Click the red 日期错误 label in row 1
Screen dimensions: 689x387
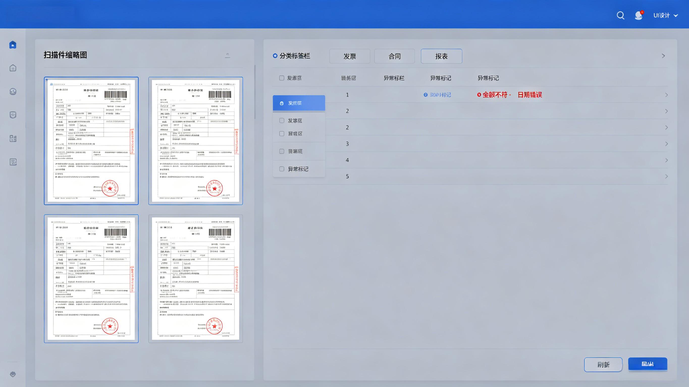[530, 95]
